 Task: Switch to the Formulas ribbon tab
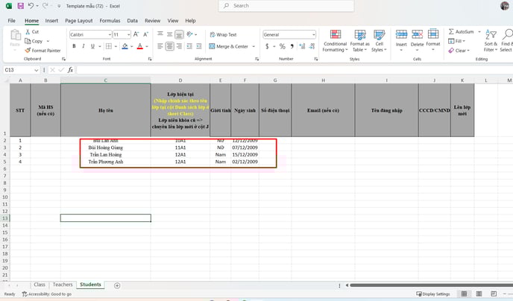point(110,21)
